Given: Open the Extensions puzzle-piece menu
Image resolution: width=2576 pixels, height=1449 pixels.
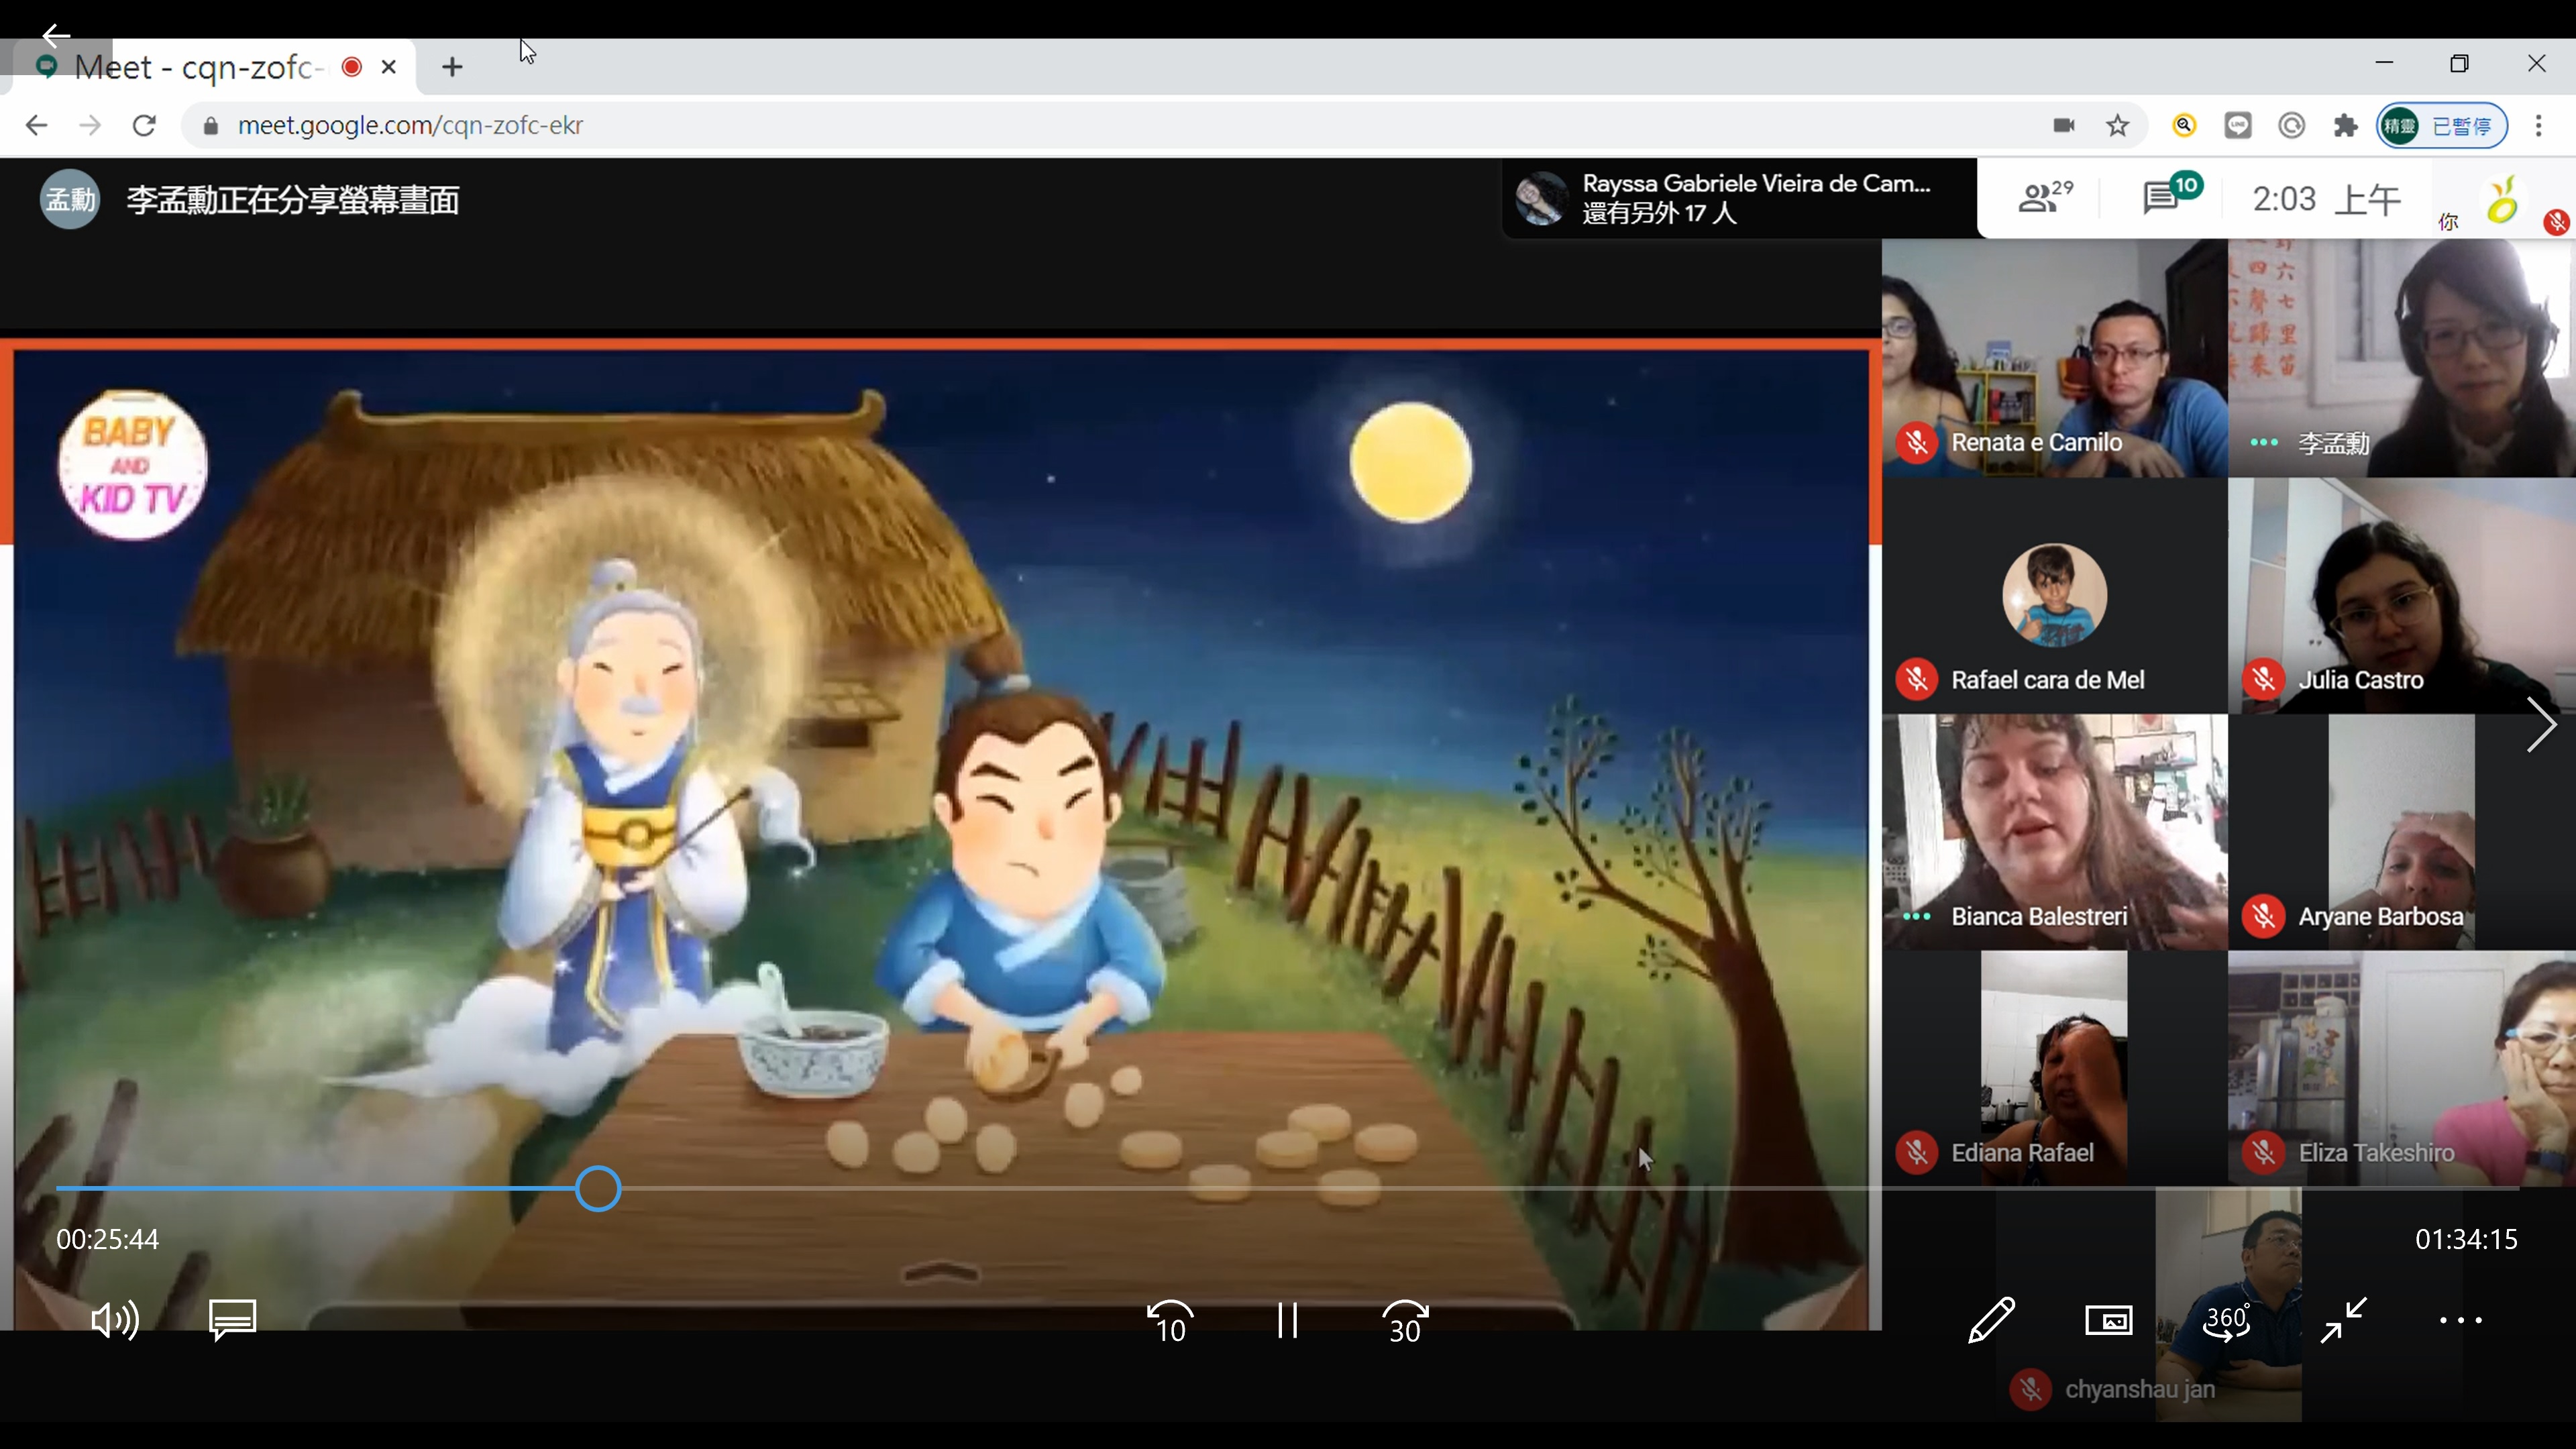Looking at the screenshot, I should click(x=2345, y=125).
